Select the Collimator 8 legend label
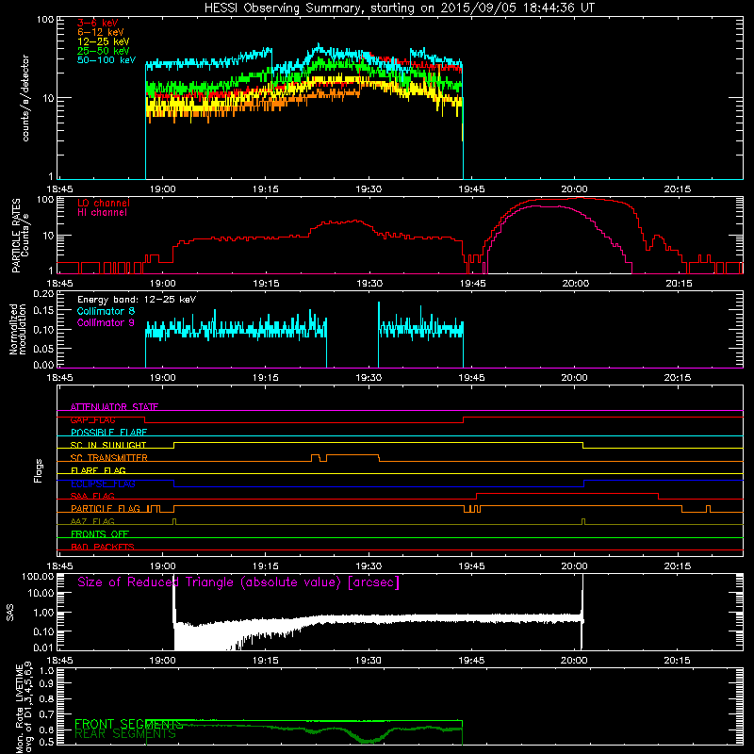Image resolution: width=754 pixels, height=754 pixels. click(107, 311)
